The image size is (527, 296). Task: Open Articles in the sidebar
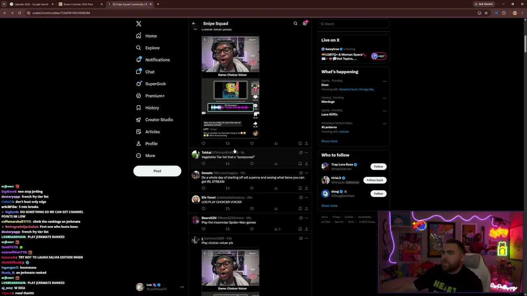pos(148,132)
